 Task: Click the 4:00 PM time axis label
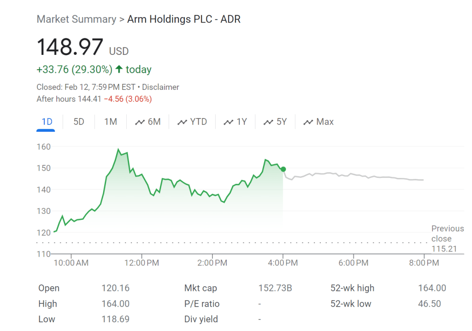point(283,263)
